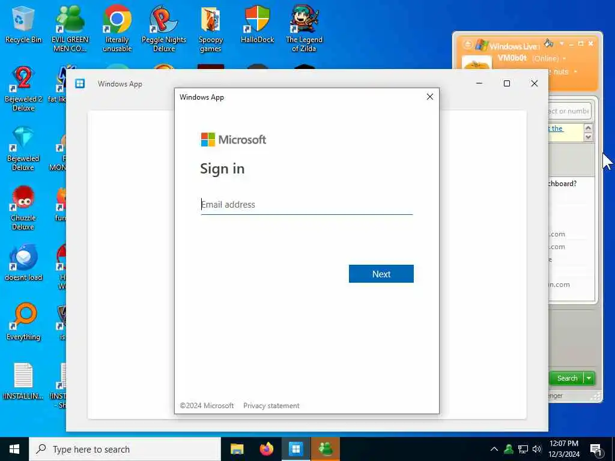Click VM0b0t display name in Messenger
The image size is (615, 461).
[512, 58]
